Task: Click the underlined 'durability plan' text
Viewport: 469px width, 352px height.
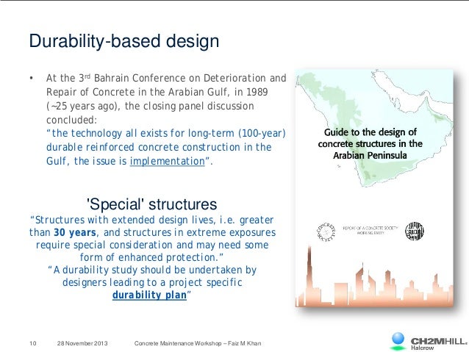Action: tap(149, 295)
